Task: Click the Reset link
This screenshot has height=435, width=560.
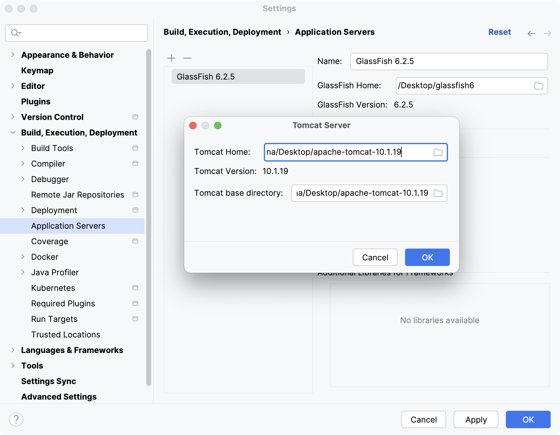Action: pos(499,32)
